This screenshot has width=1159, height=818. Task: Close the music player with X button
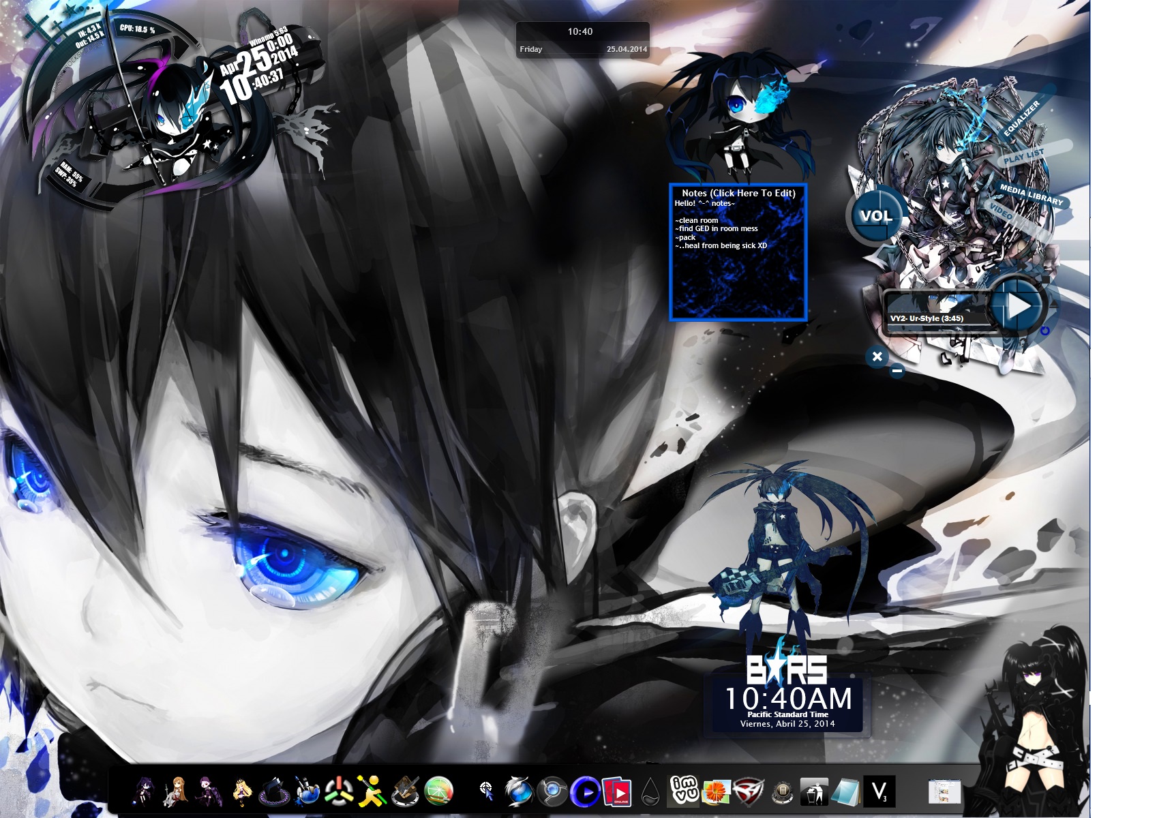click(x=877, y=357)
